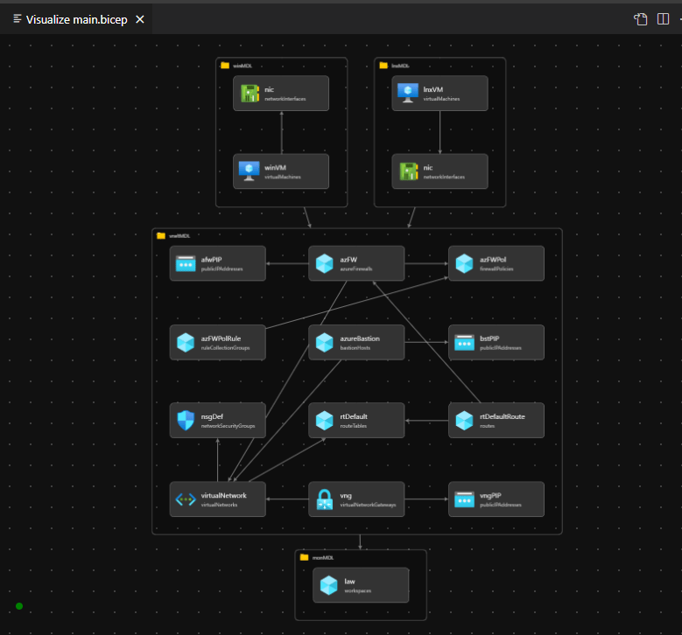Select the nic icon inside winMDL module

249,93
